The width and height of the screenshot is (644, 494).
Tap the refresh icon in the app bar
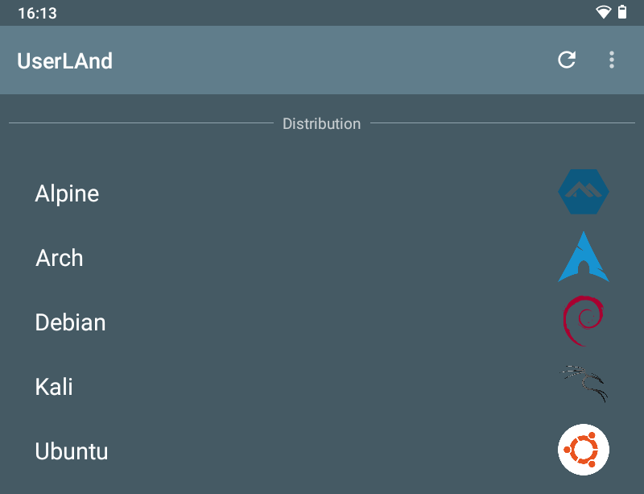567,60
